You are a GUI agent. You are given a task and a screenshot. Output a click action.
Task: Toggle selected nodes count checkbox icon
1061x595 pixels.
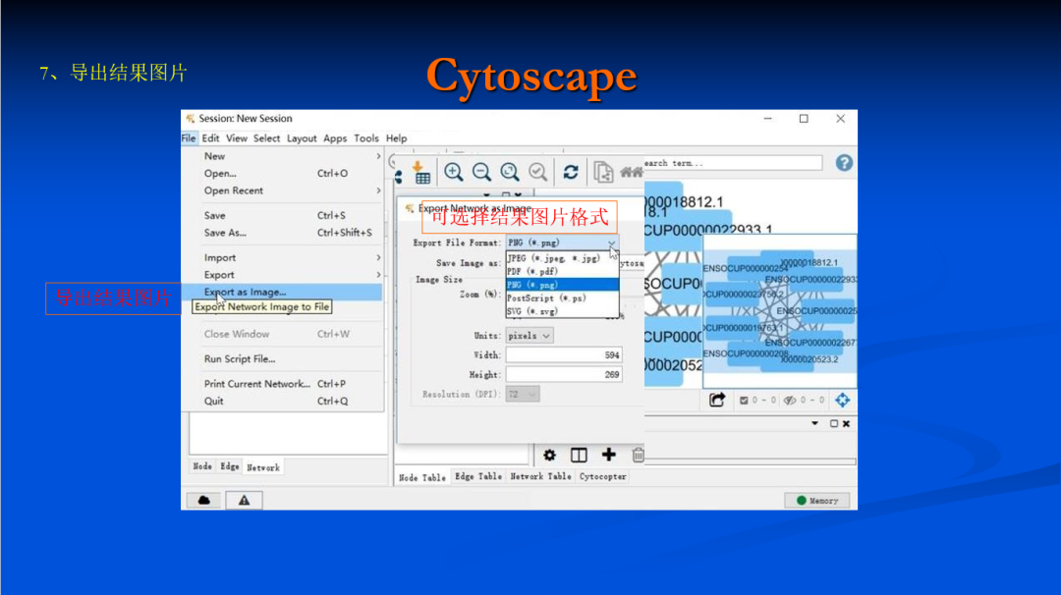coord(744,401)
